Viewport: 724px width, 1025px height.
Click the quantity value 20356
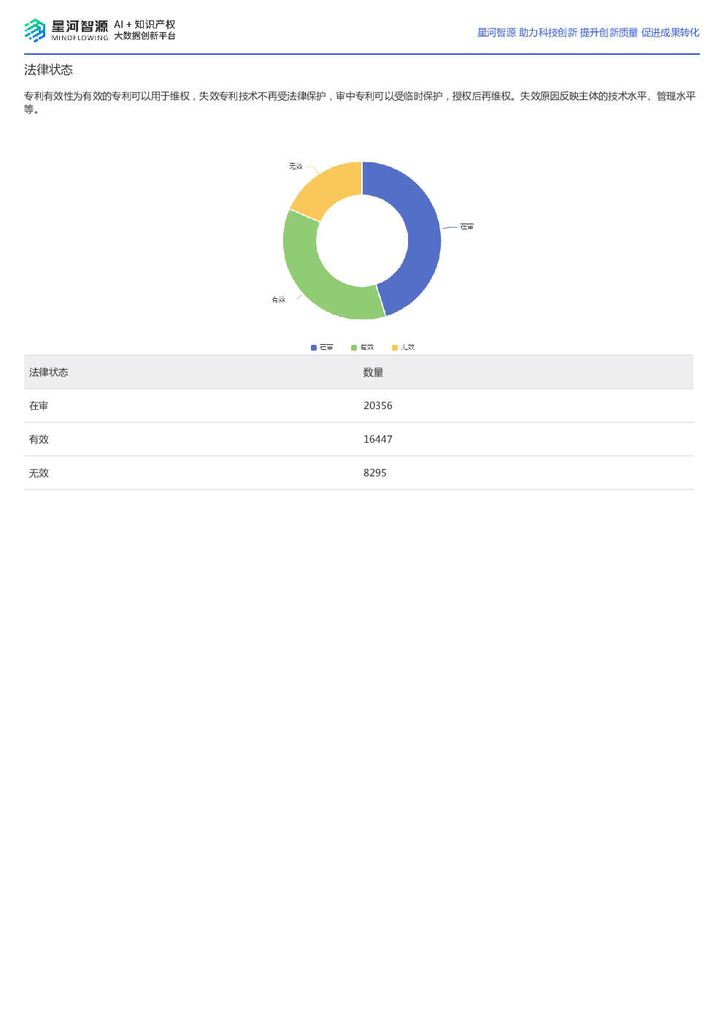click(x=378, y=406)
